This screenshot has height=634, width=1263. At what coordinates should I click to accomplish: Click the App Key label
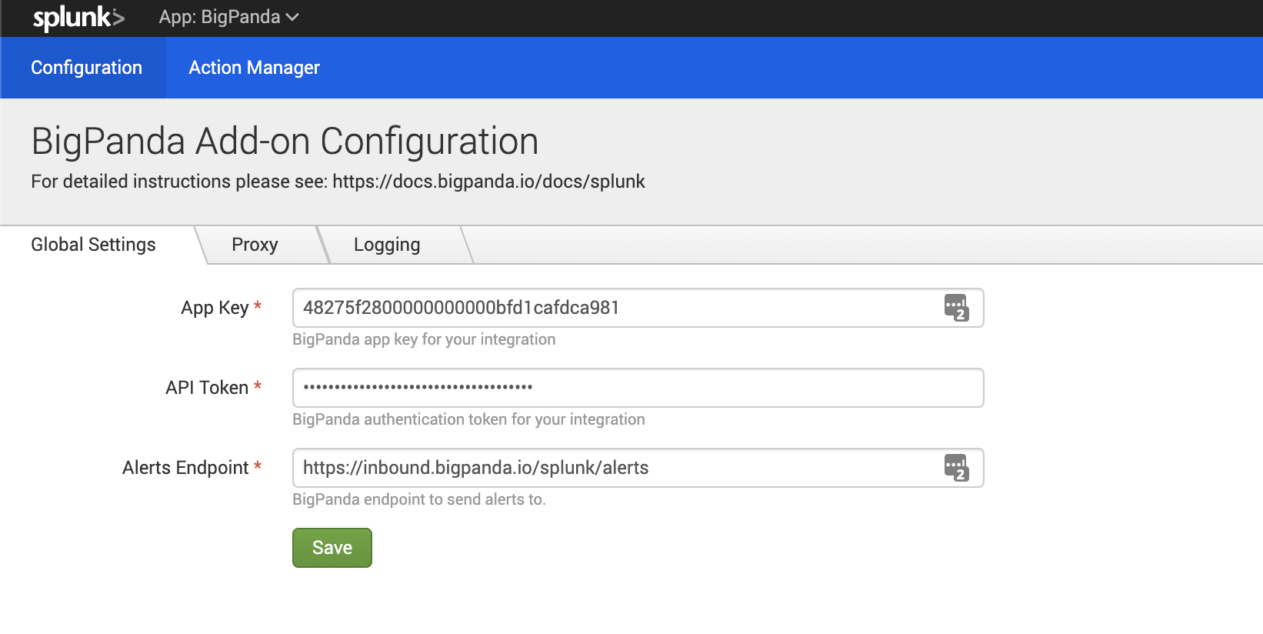coord(215,308)
